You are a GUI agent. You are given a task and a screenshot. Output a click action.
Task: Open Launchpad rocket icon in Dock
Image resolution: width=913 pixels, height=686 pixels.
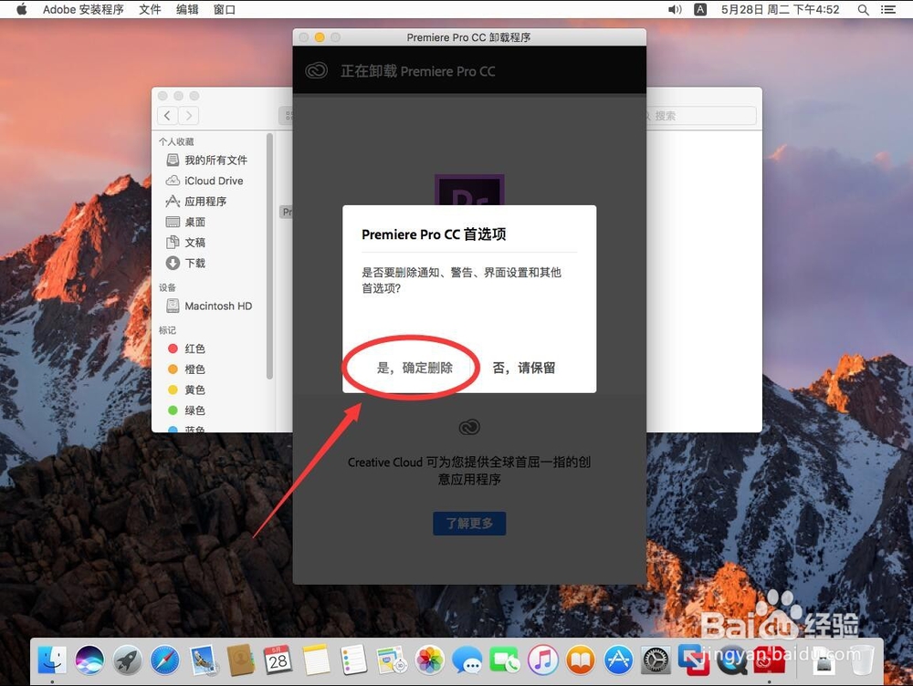pyautogui.click(x=128, y=660)
